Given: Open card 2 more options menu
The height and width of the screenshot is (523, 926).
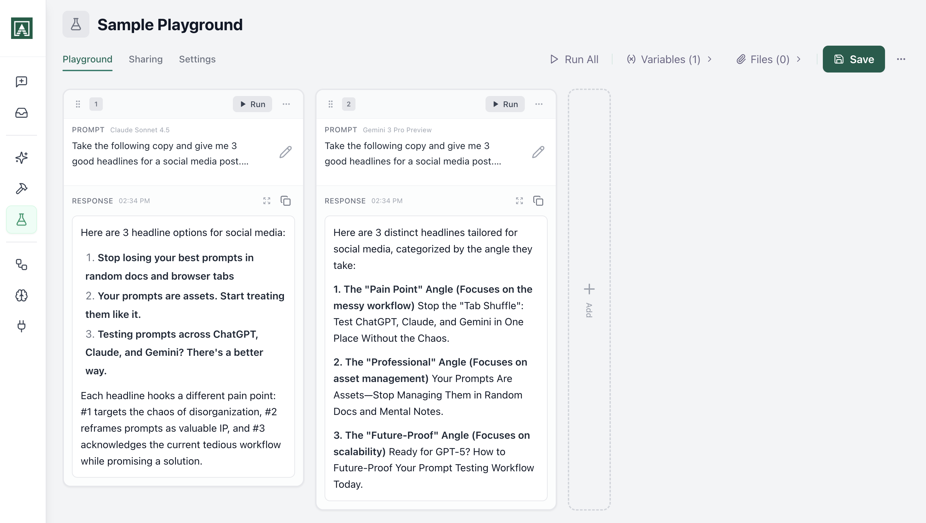Looking at the screenshot, I should coord(539,104).
